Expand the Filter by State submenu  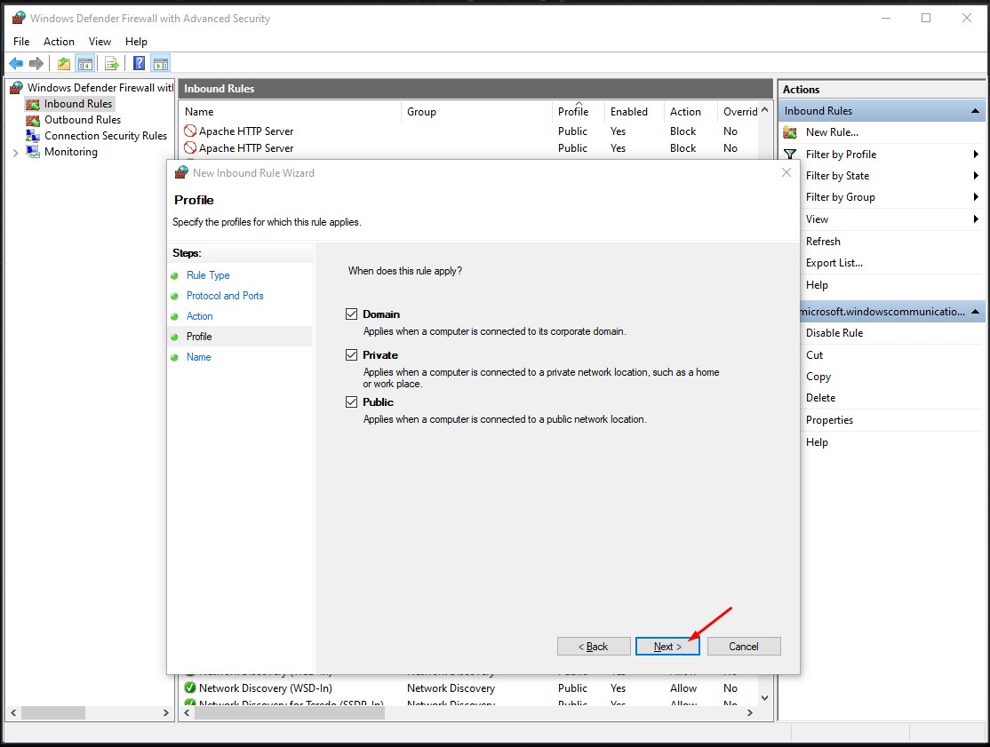[x=975, y=175]
